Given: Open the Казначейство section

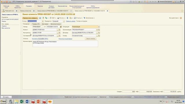Looking at the screenshot, I should click(62, 6).
